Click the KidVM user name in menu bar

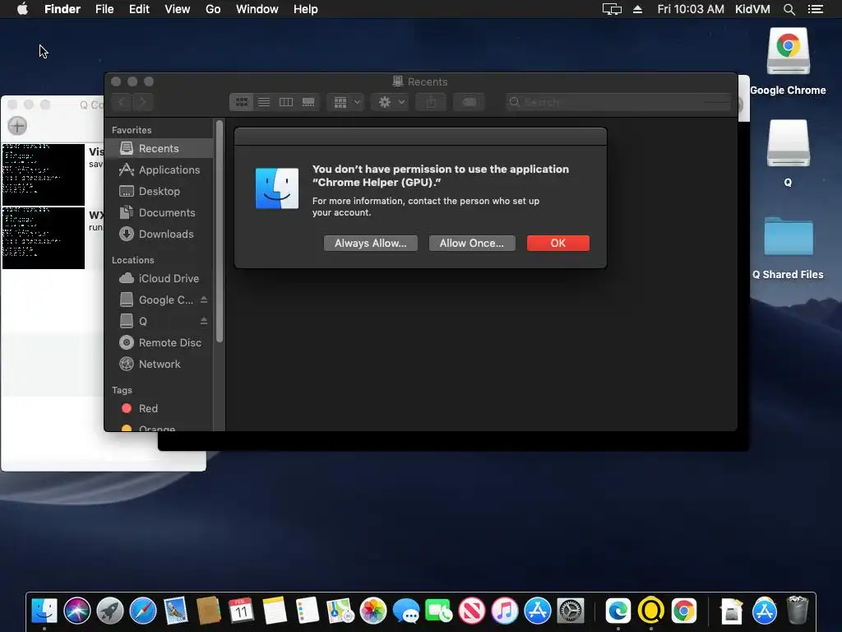[x=752, y=9]
